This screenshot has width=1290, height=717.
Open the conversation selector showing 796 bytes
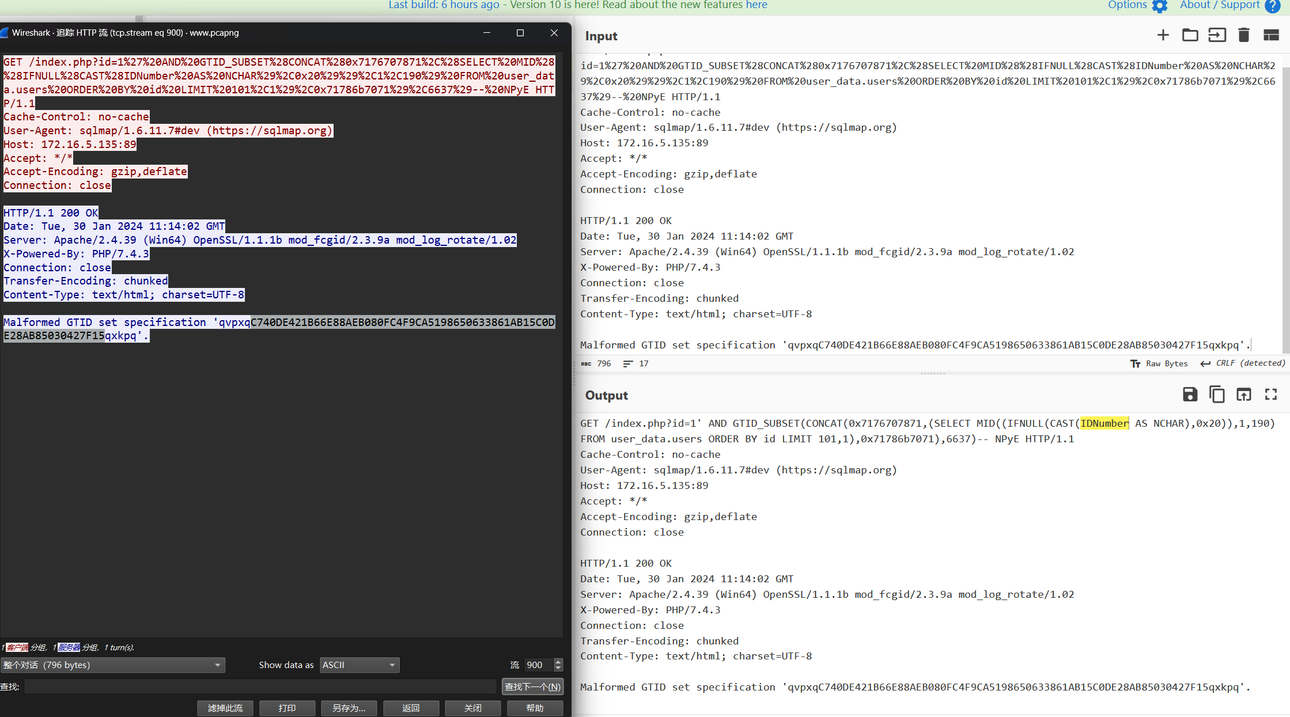(113, 665)
